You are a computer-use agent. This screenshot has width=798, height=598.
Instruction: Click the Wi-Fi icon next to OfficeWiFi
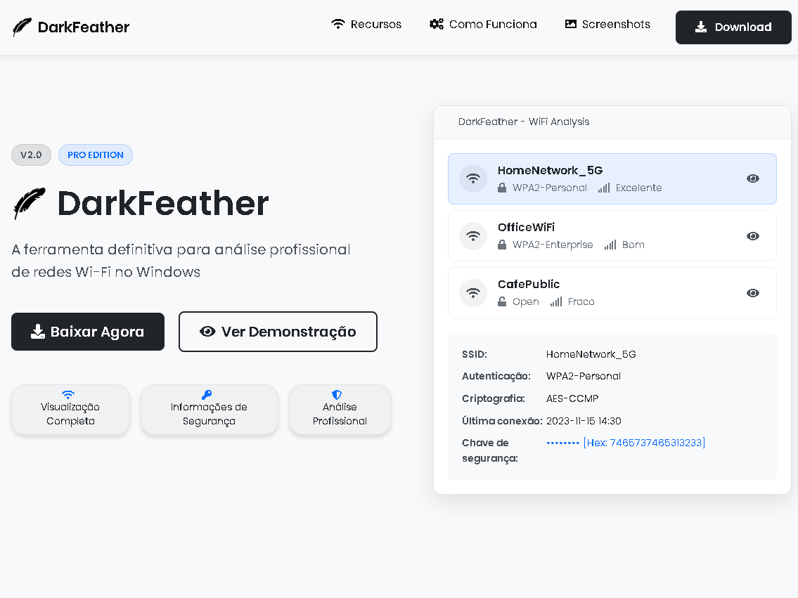(x=473, y=235)
